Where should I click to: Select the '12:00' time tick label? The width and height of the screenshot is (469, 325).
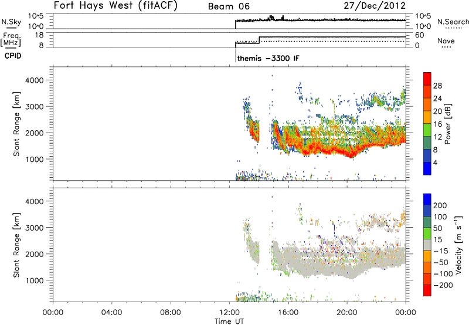coord(229,313)
